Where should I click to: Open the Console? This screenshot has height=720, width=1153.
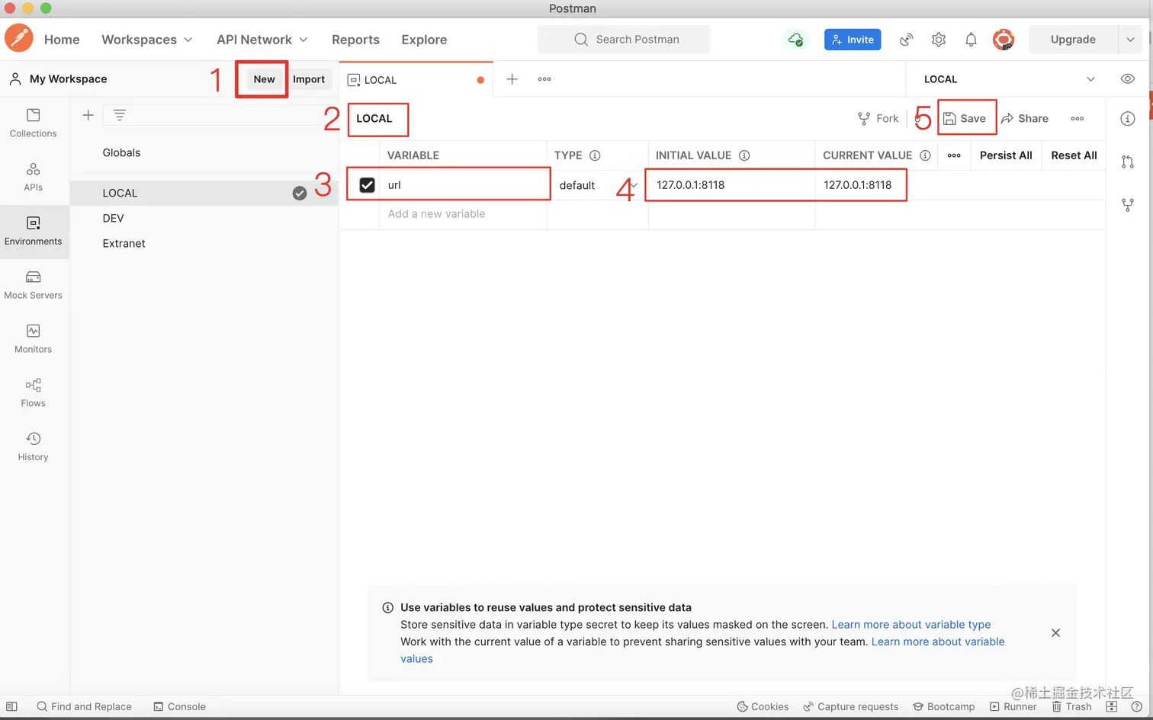pos(180,707)
